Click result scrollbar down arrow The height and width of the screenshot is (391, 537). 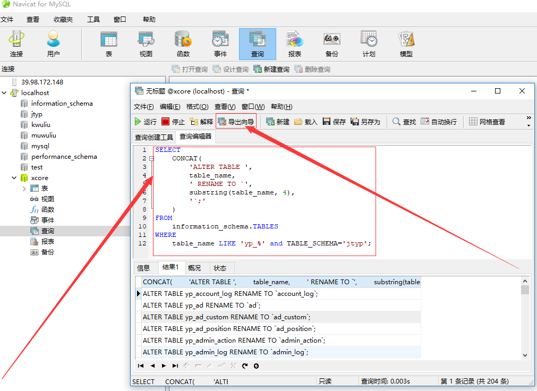tap(525, 355)
